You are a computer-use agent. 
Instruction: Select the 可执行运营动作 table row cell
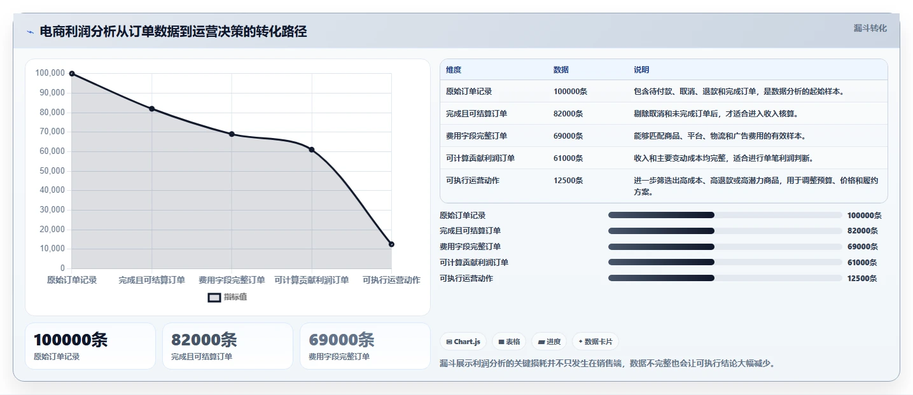click(473, 181)
